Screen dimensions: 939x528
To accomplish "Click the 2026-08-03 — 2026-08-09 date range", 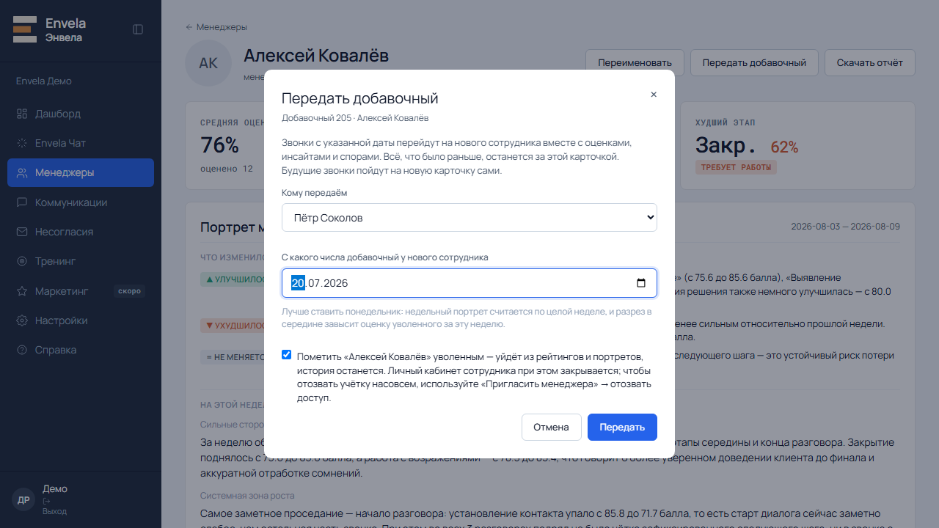I will 845,227.
